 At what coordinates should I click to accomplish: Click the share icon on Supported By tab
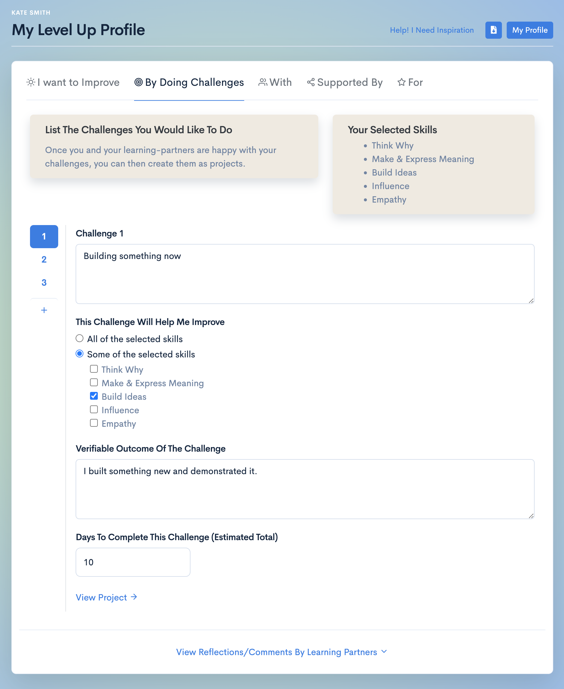[310, 82]
